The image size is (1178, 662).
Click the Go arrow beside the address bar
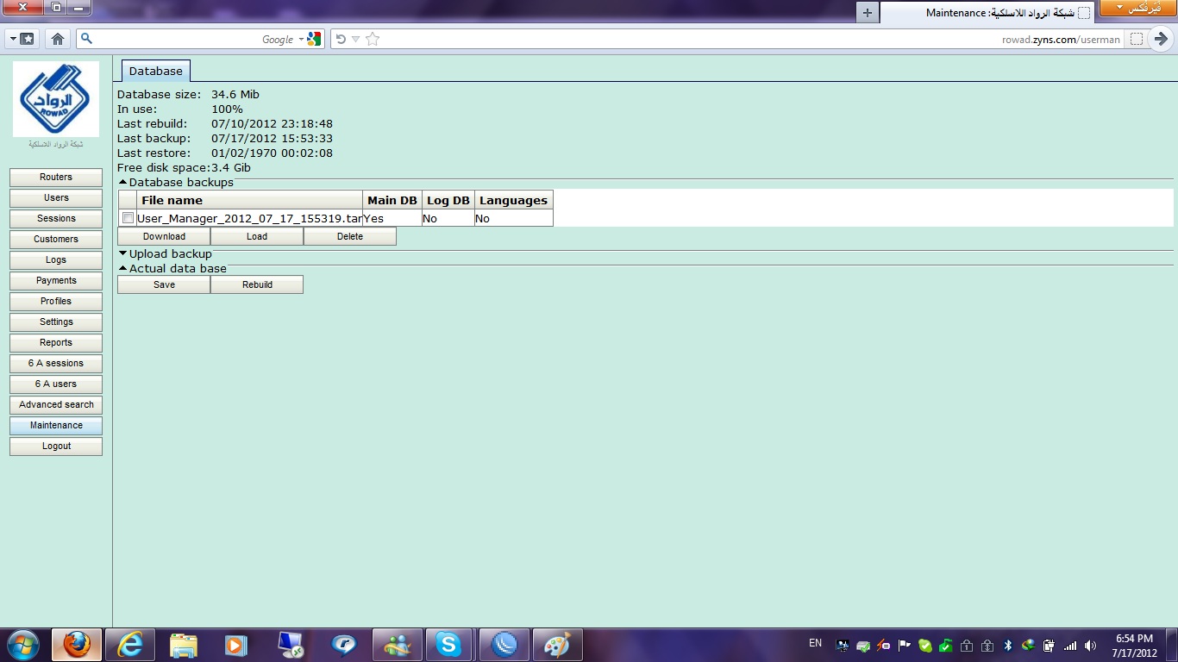point(1162,39)
